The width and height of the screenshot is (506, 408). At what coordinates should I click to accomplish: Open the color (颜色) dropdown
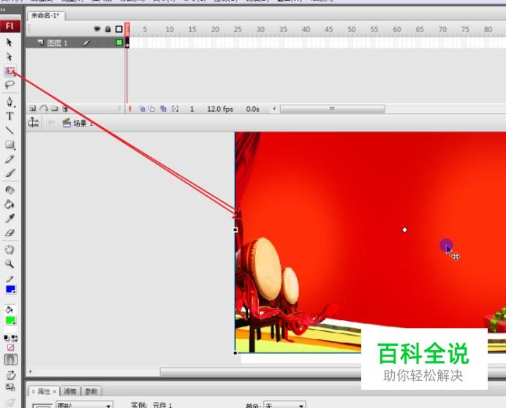pyautogui.click(x=284, y=405)
